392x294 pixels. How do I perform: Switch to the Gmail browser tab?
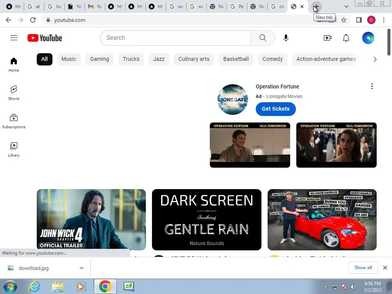point(95,7)
